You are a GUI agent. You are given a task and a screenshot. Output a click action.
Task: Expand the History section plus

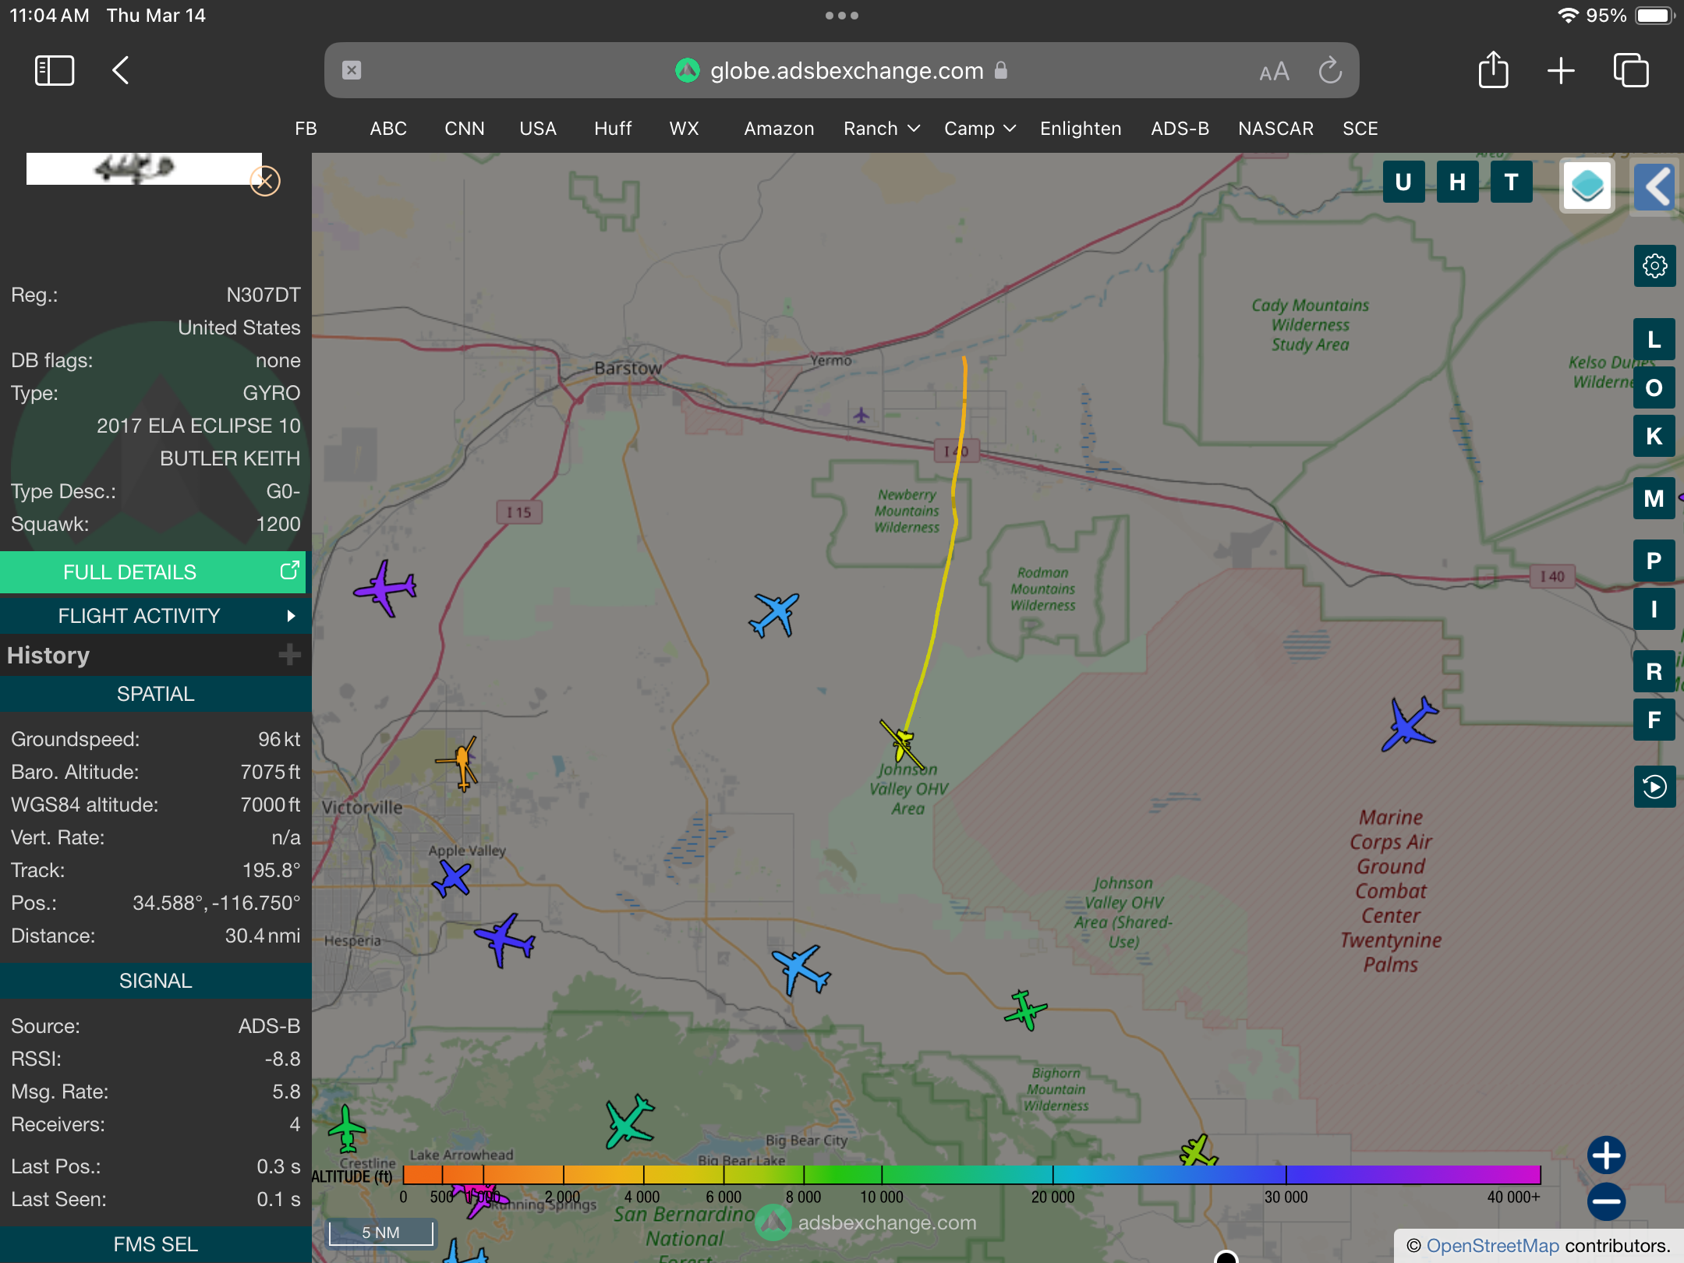289,655
